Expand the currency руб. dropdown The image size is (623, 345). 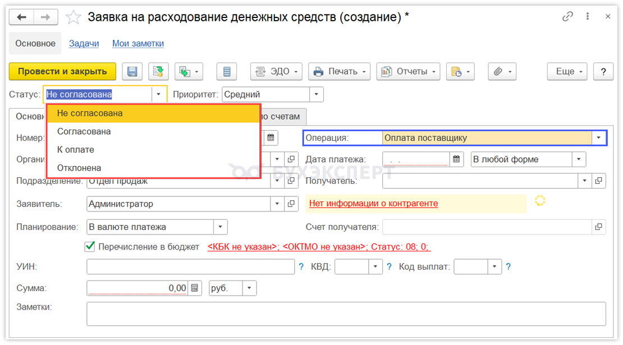(x=250, y=288)
